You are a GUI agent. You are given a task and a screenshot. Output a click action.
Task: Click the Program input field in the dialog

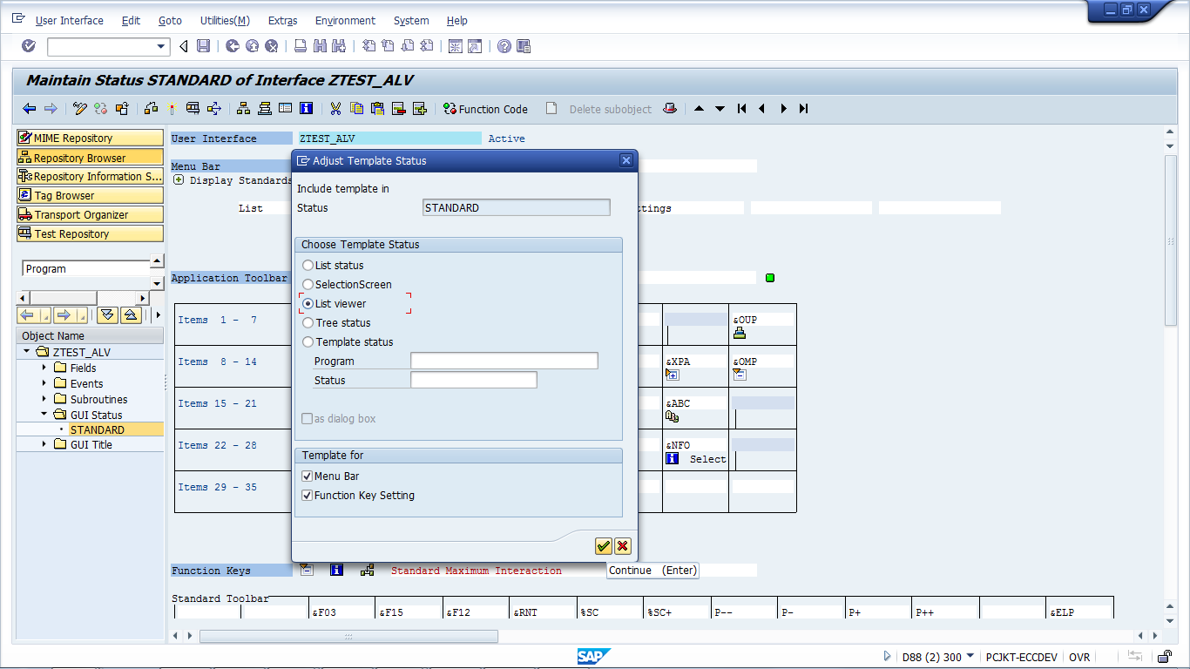[x=504, y=361]
